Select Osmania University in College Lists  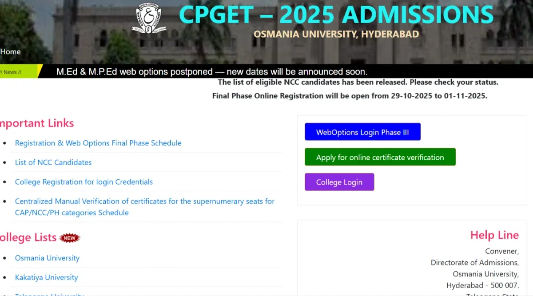(x=47, y=258)
